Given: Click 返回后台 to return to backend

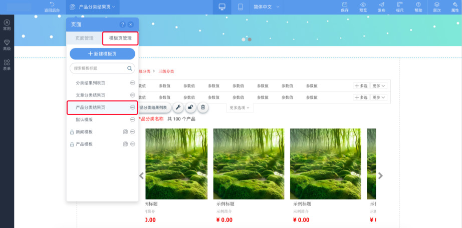Looking at the screenshot, I should 52,7.
